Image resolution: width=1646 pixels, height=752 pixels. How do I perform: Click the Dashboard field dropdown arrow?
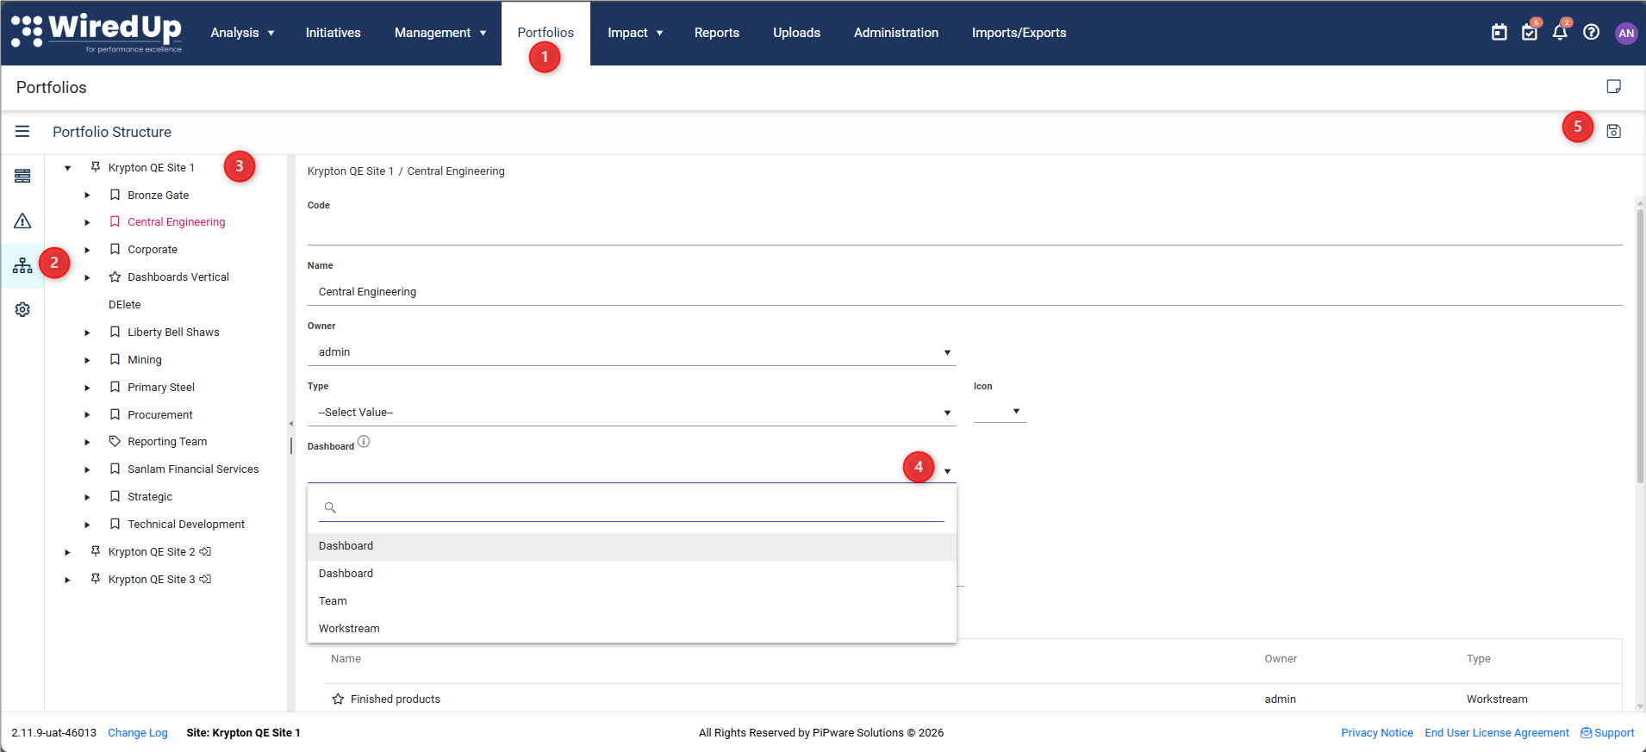pyautogui.click(x=947, y=471)
